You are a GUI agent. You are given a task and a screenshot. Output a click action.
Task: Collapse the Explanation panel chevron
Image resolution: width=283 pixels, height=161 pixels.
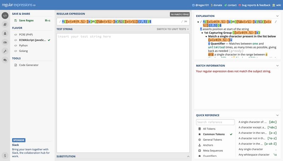(277, 16)
